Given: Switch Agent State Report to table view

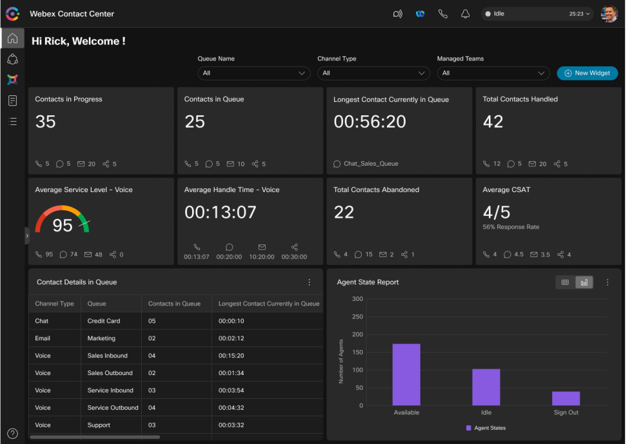Looking at the screenshot, I should 565,282.
